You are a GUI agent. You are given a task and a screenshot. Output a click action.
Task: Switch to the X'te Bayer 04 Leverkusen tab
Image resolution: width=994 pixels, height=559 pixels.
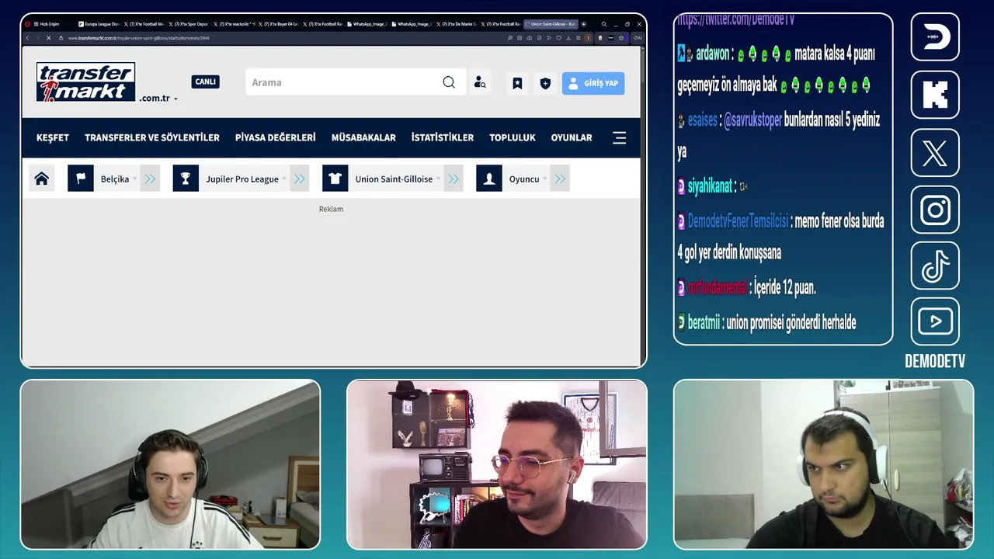coord(279,24)
